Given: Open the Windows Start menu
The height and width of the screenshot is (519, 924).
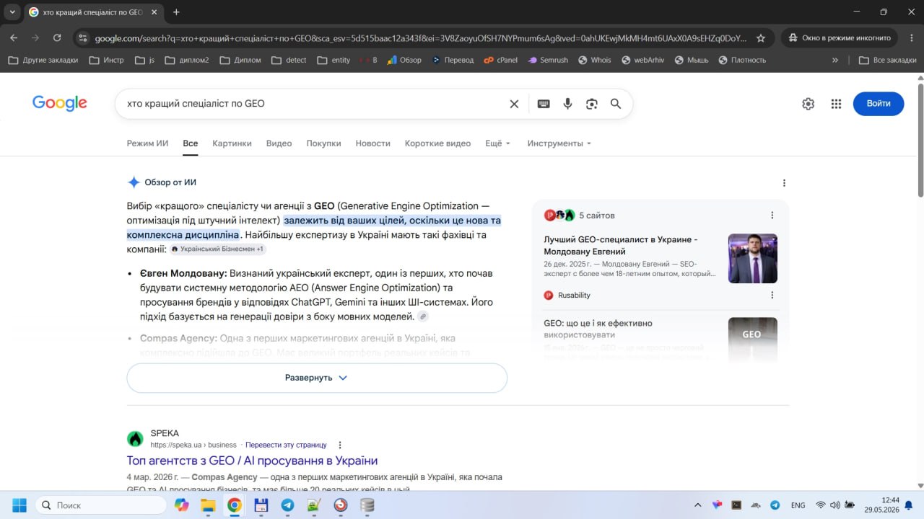Looking at the screenshot, I should pyautogui.click(x=19, y=505).
